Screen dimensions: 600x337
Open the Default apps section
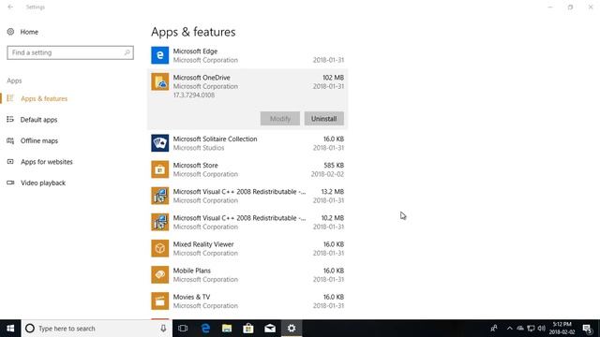pos(38,120)
